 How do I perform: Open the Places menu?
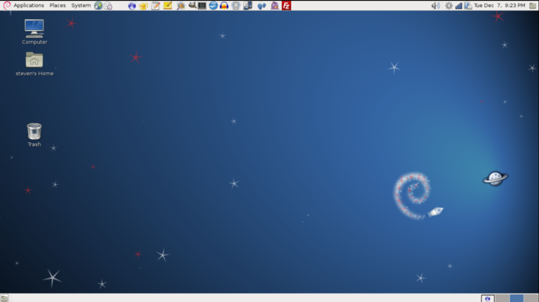[58, 5]
